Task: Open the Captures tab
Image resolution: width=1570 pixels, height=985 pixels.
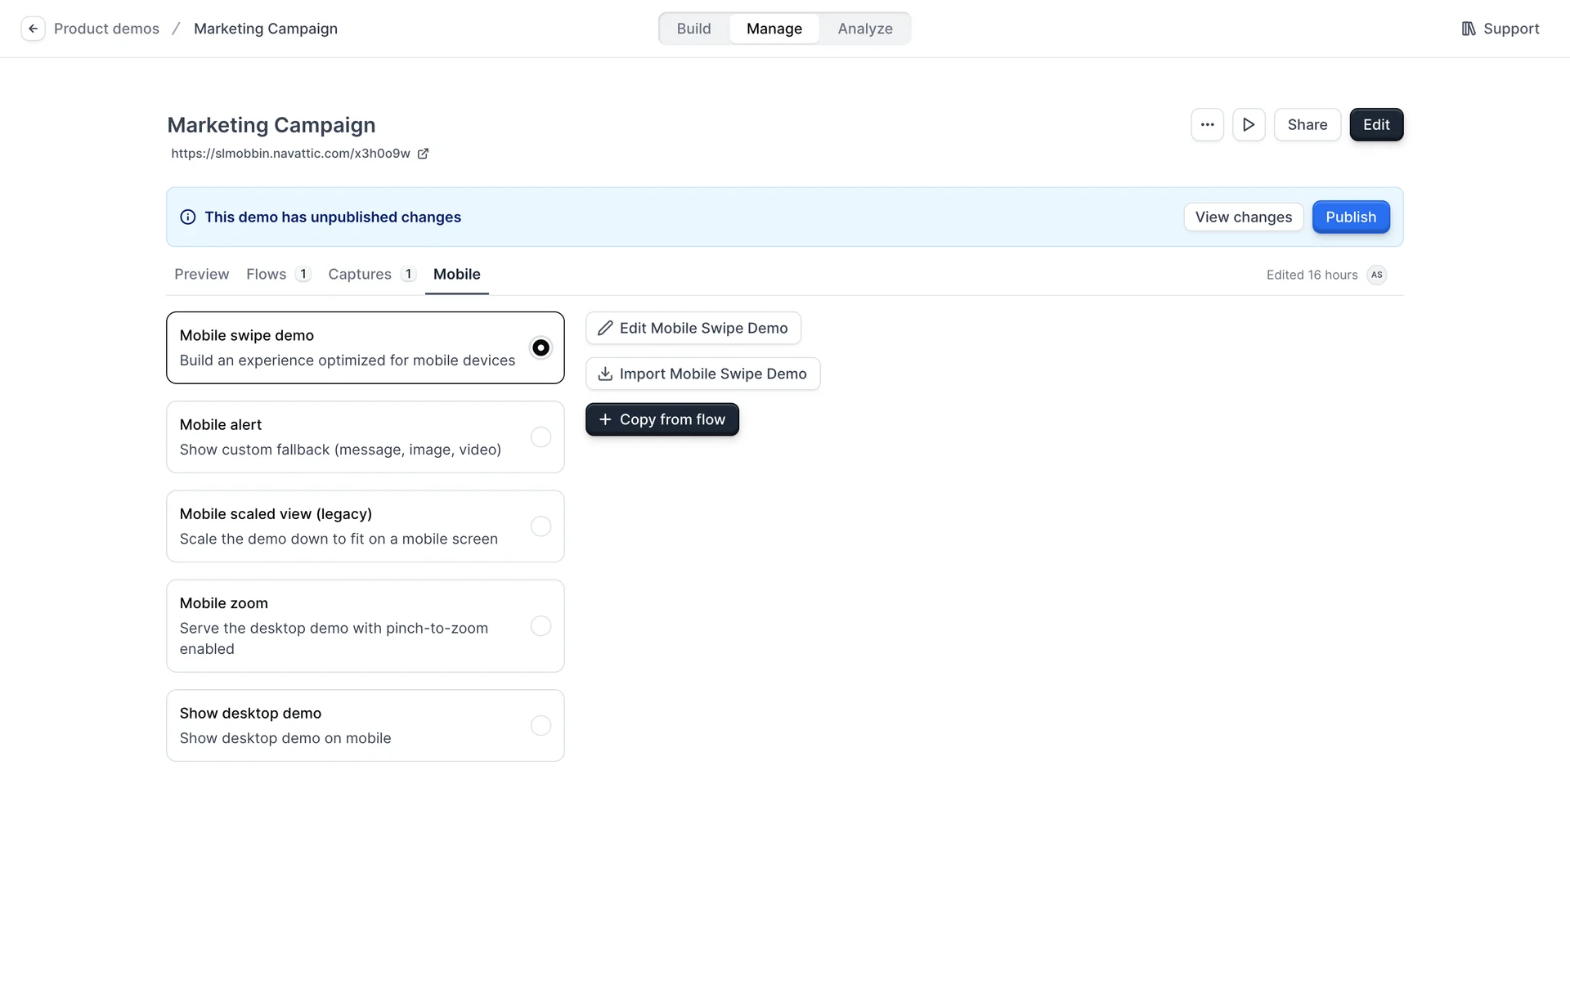Action: (x=360, y=275)
